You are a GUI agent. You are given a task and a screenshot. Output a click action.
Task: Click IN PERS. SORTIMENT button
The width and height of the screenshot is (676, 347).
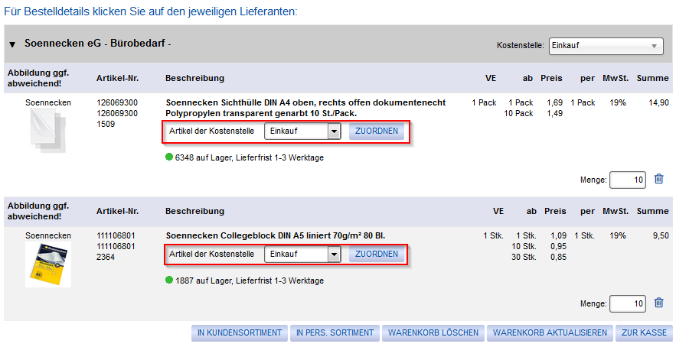click(335, 332)
